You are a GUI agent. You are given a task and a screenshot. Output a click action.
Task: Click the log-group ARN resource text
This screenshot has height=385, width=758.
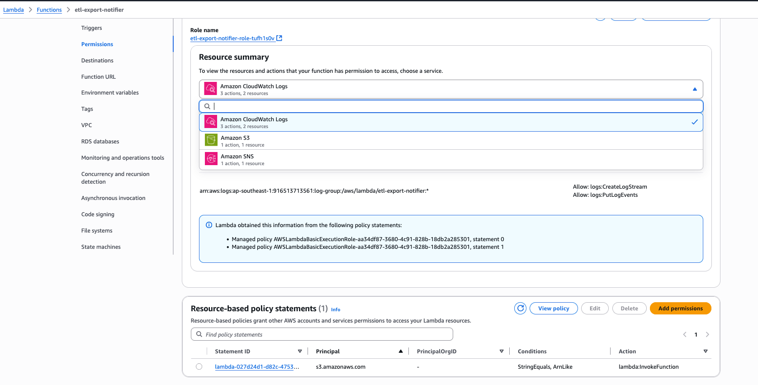(314, 191)
